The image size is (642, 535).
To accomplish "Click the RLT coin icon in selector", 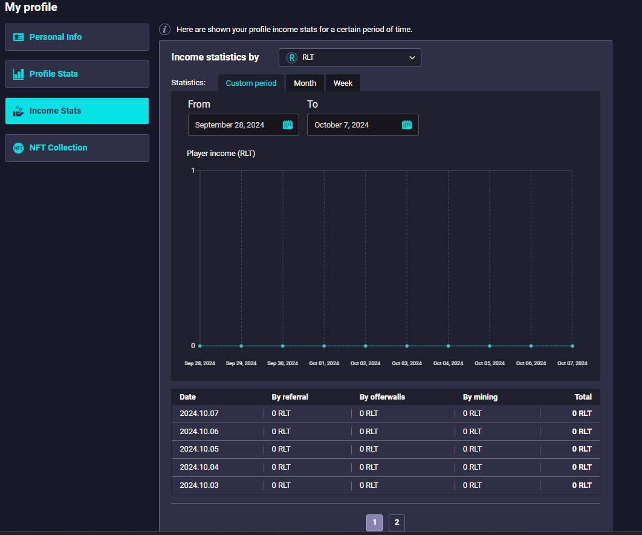I will 291,57.
